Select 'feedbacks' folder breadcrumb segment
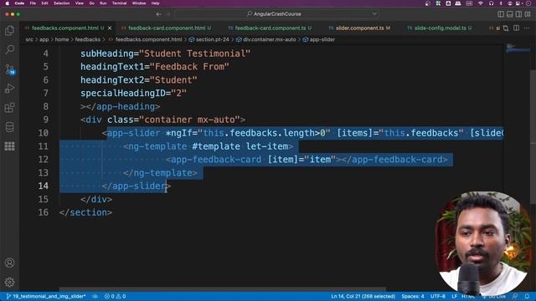 coord(87,39)
